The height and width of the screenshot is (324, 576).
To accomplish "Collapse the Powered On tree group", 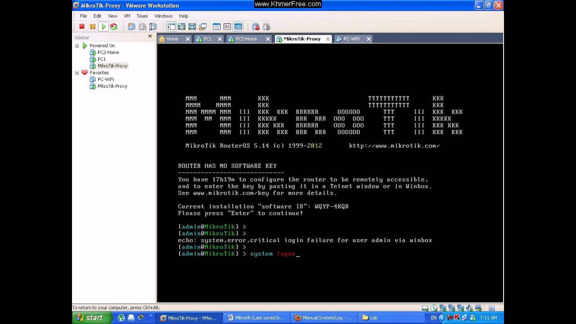I will coord(76,45).
